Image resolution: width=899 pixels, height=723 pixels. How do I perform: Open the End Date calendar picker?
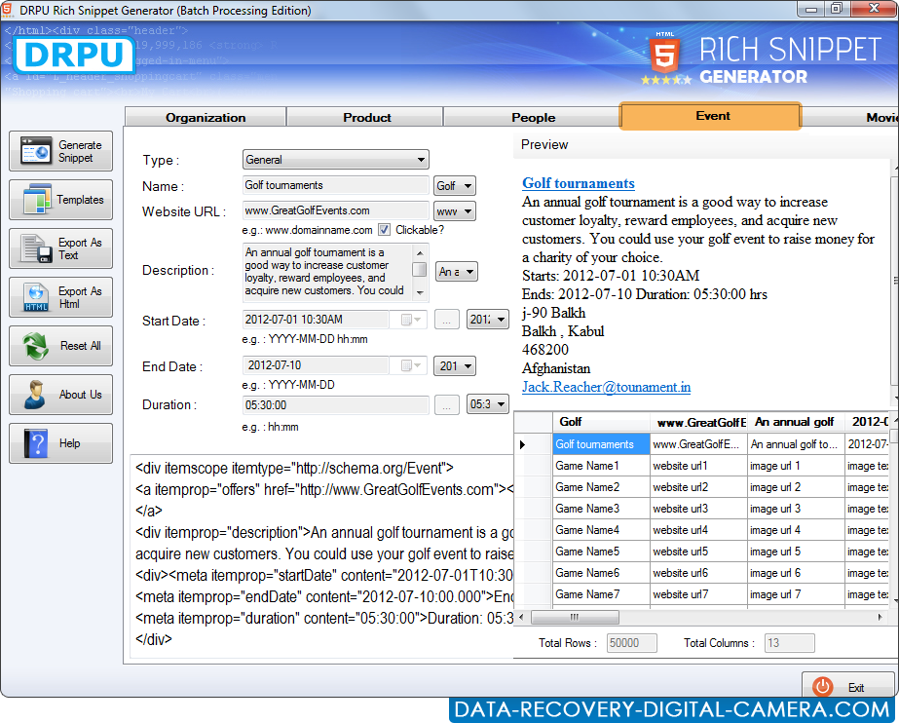pos(410,365)
